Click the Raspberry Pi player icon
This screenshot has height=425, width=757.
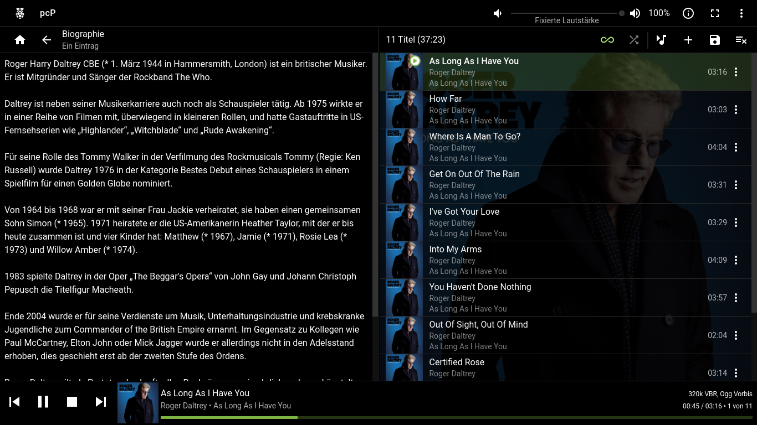[20, 13]
